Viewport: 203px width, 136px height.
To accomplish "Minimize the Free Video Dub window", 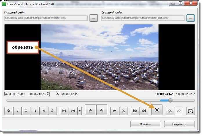I will coord(173,3).
